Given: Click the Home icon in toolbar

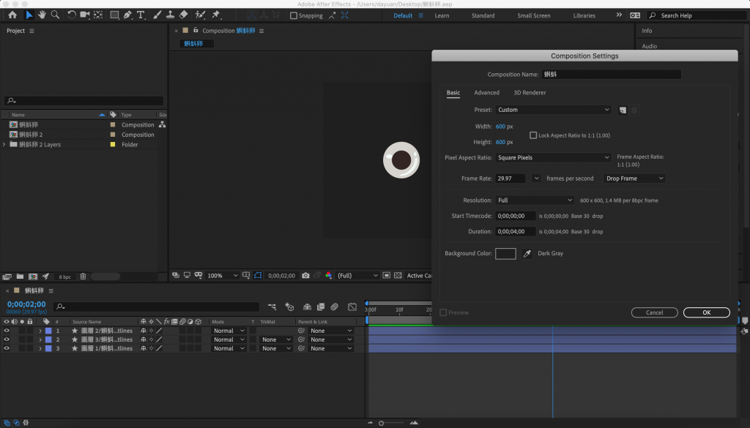Looking at the screenshot, I should tap(12, 15).
